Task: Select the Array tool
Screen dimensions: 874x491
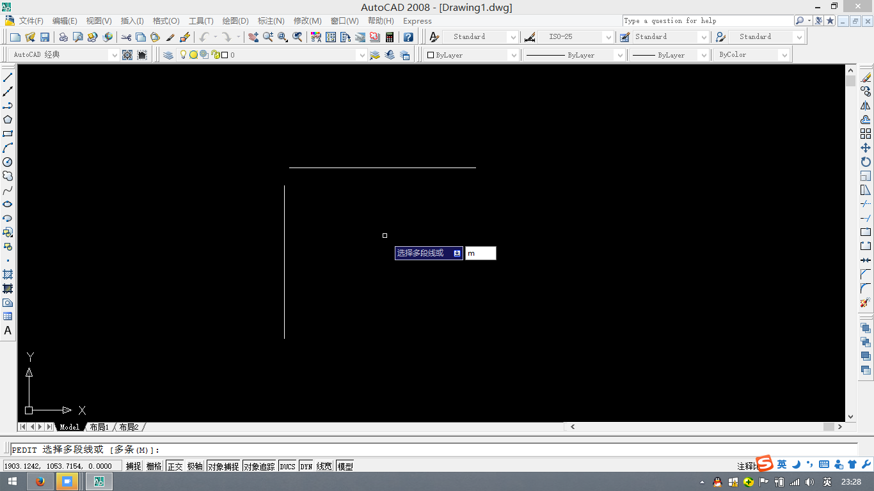Action: (866, 134)
